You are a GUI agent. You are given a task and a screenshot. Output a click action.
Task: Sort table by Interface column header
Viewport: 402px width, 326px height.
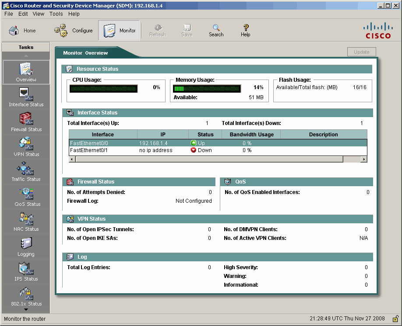103,134
